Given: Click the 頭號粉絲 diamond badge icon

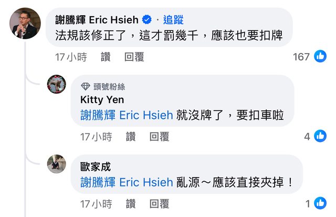Looking at the screenshot, I should pos(86,87).
